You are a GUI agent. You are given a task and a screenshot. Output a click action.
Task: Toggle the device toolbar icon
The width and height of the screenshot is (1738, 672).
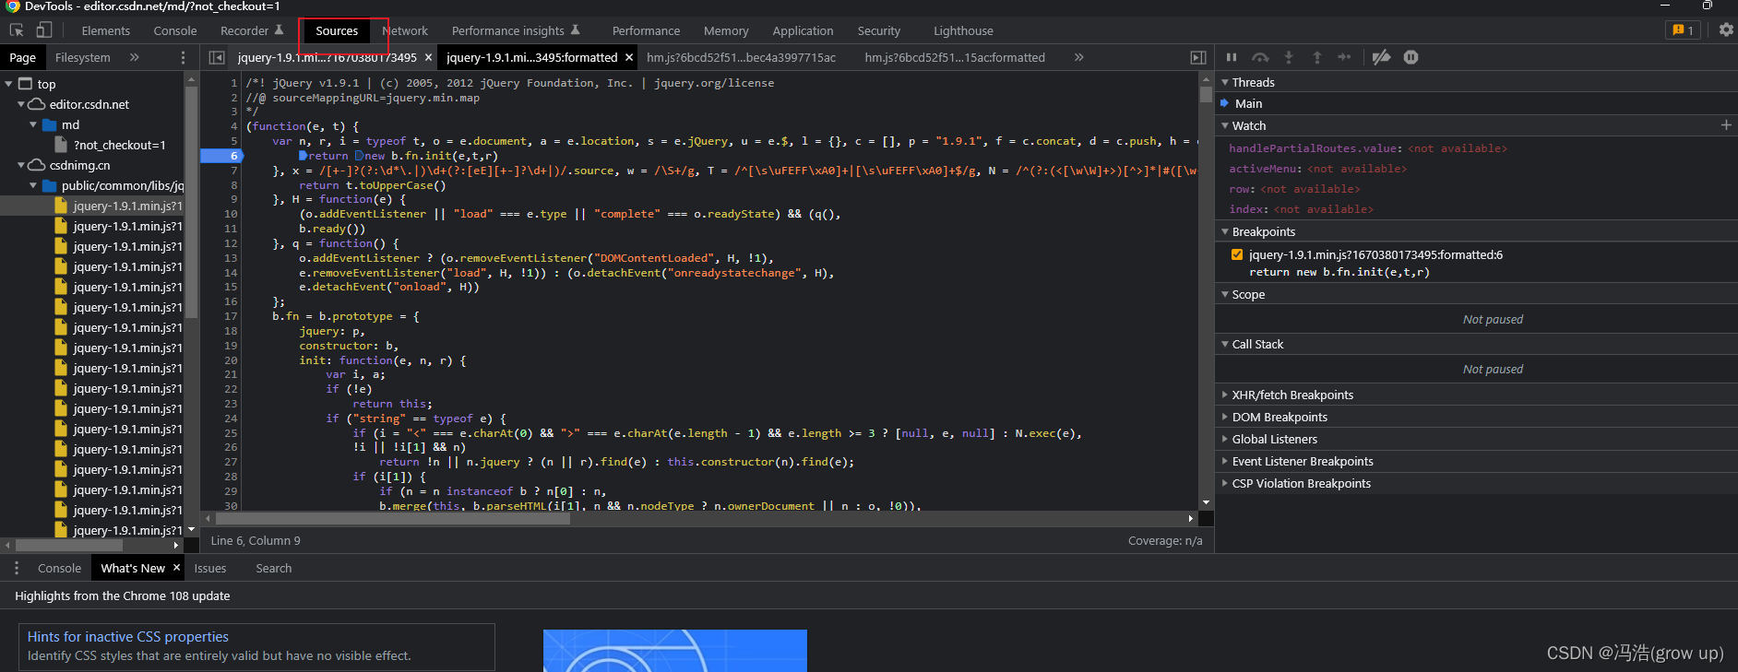[x=43, y=30]
